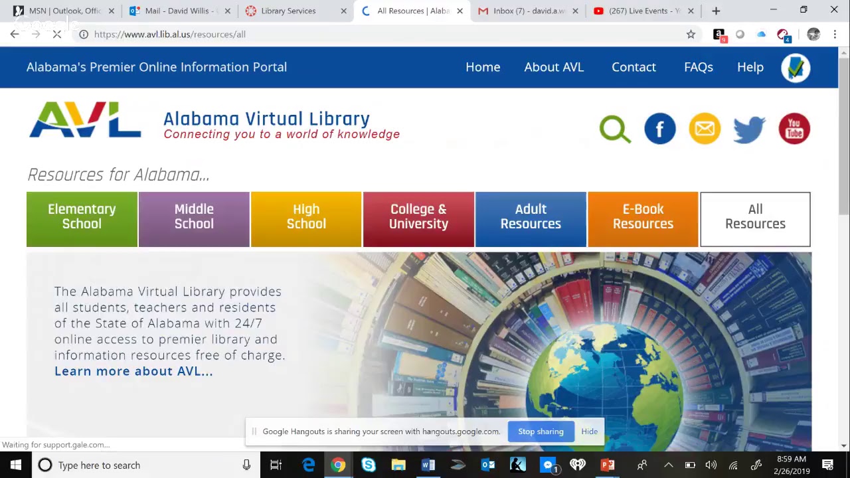Open the FAQs page

(699, 67)
